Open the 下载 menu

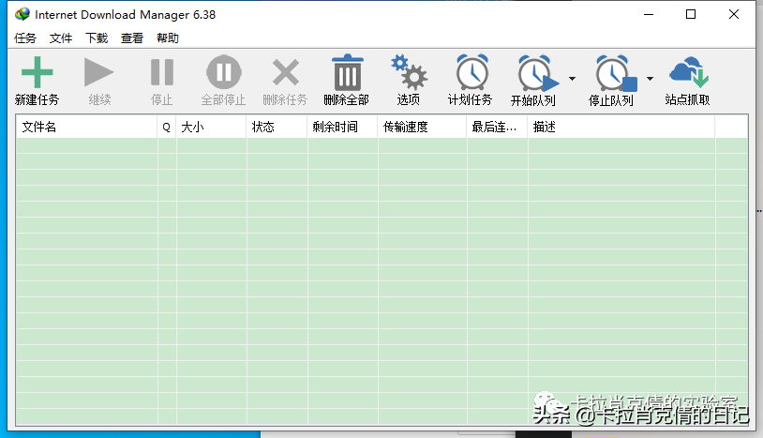click(97, 38)
